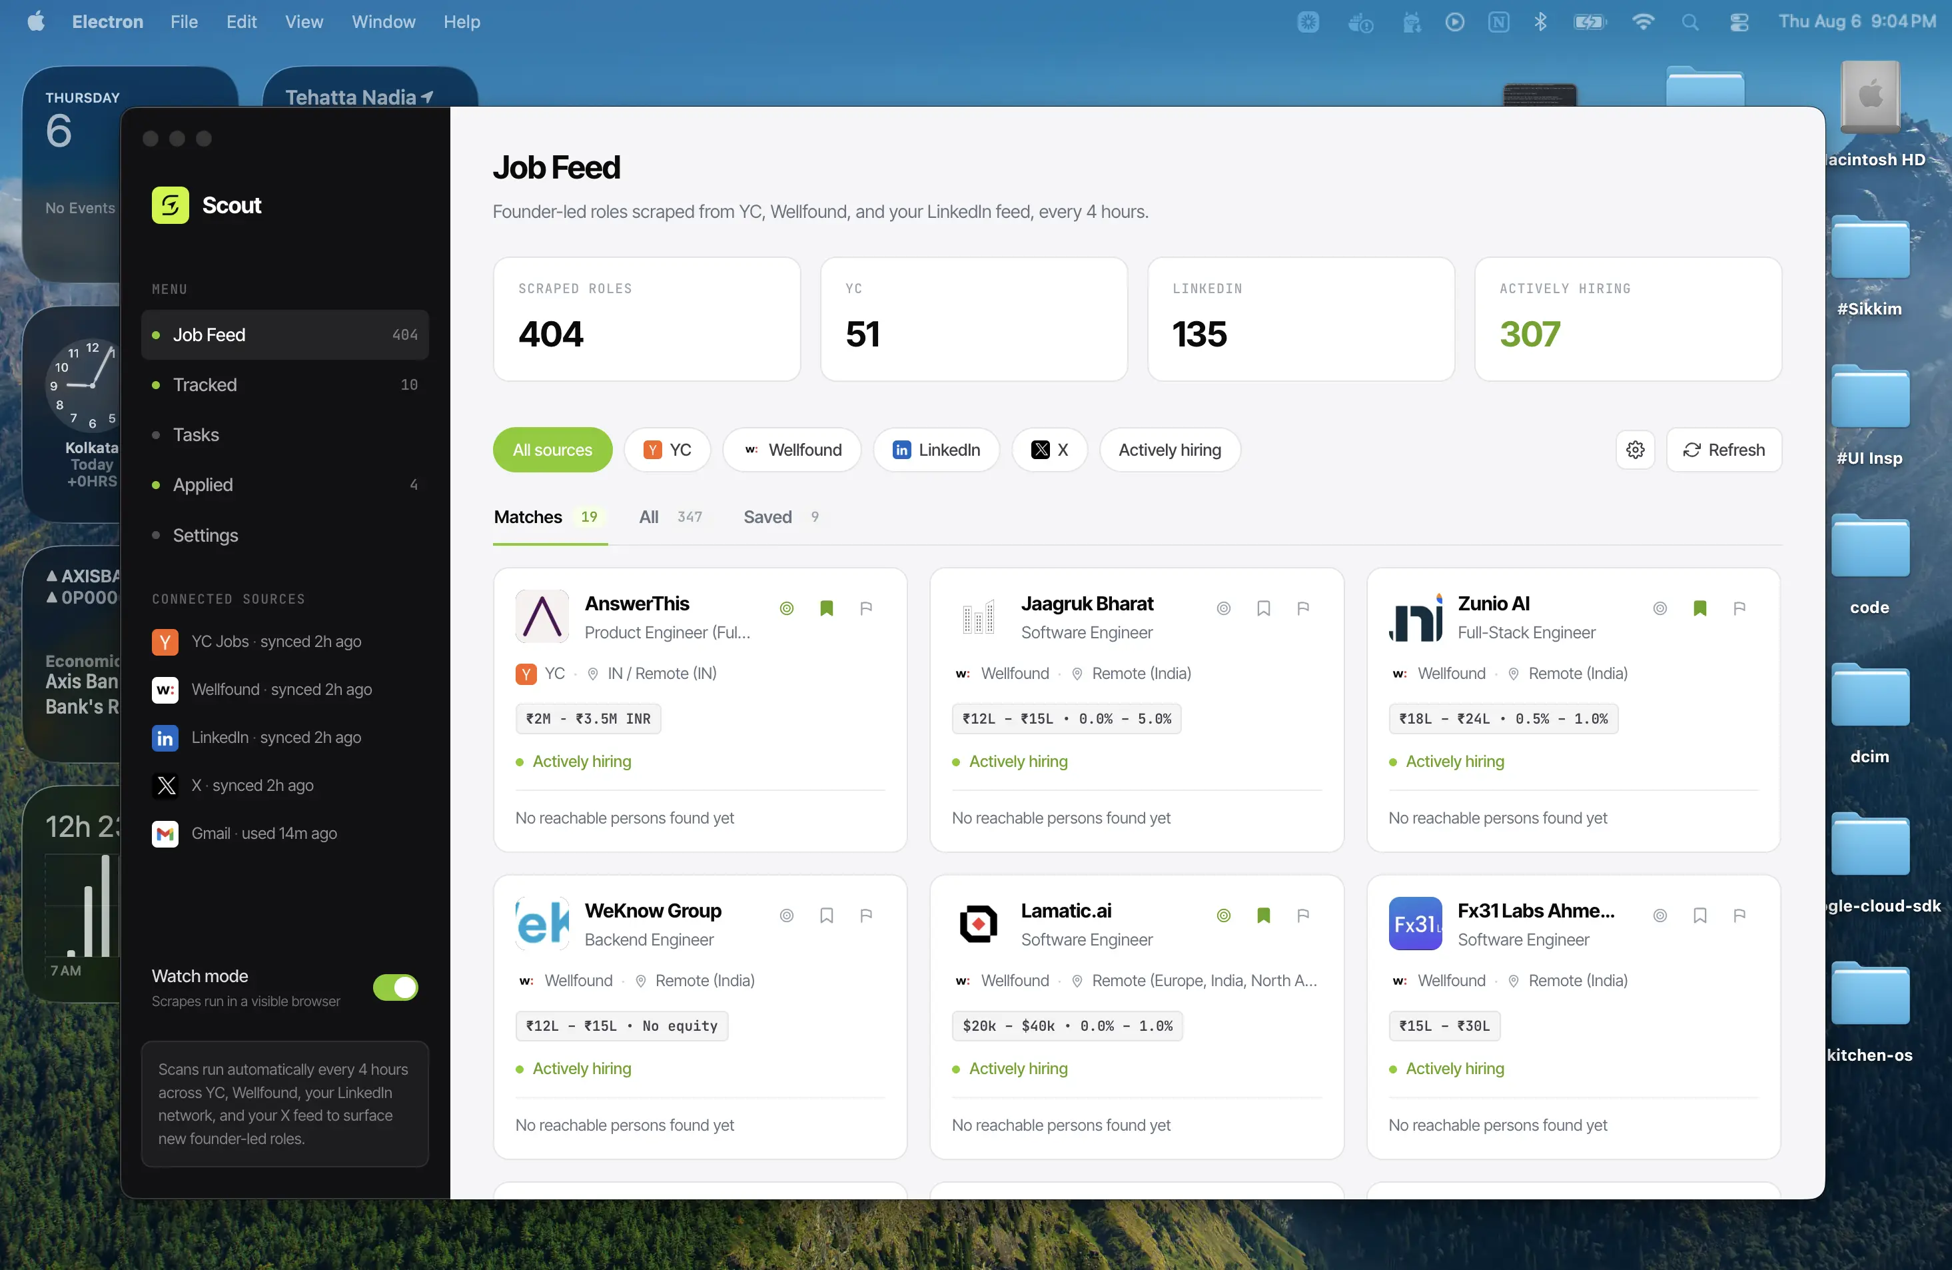This screenshot has height=1270, width=1952.
Task: Open the View menu in menu bar
Action: pyautogui.click(x=304, y=21)
